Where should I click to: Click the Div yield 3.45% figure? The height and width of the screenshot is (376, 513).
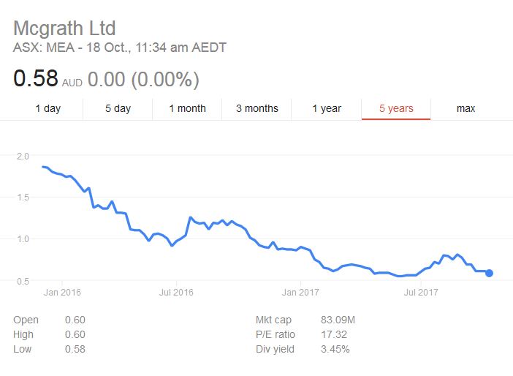[335, 349]
